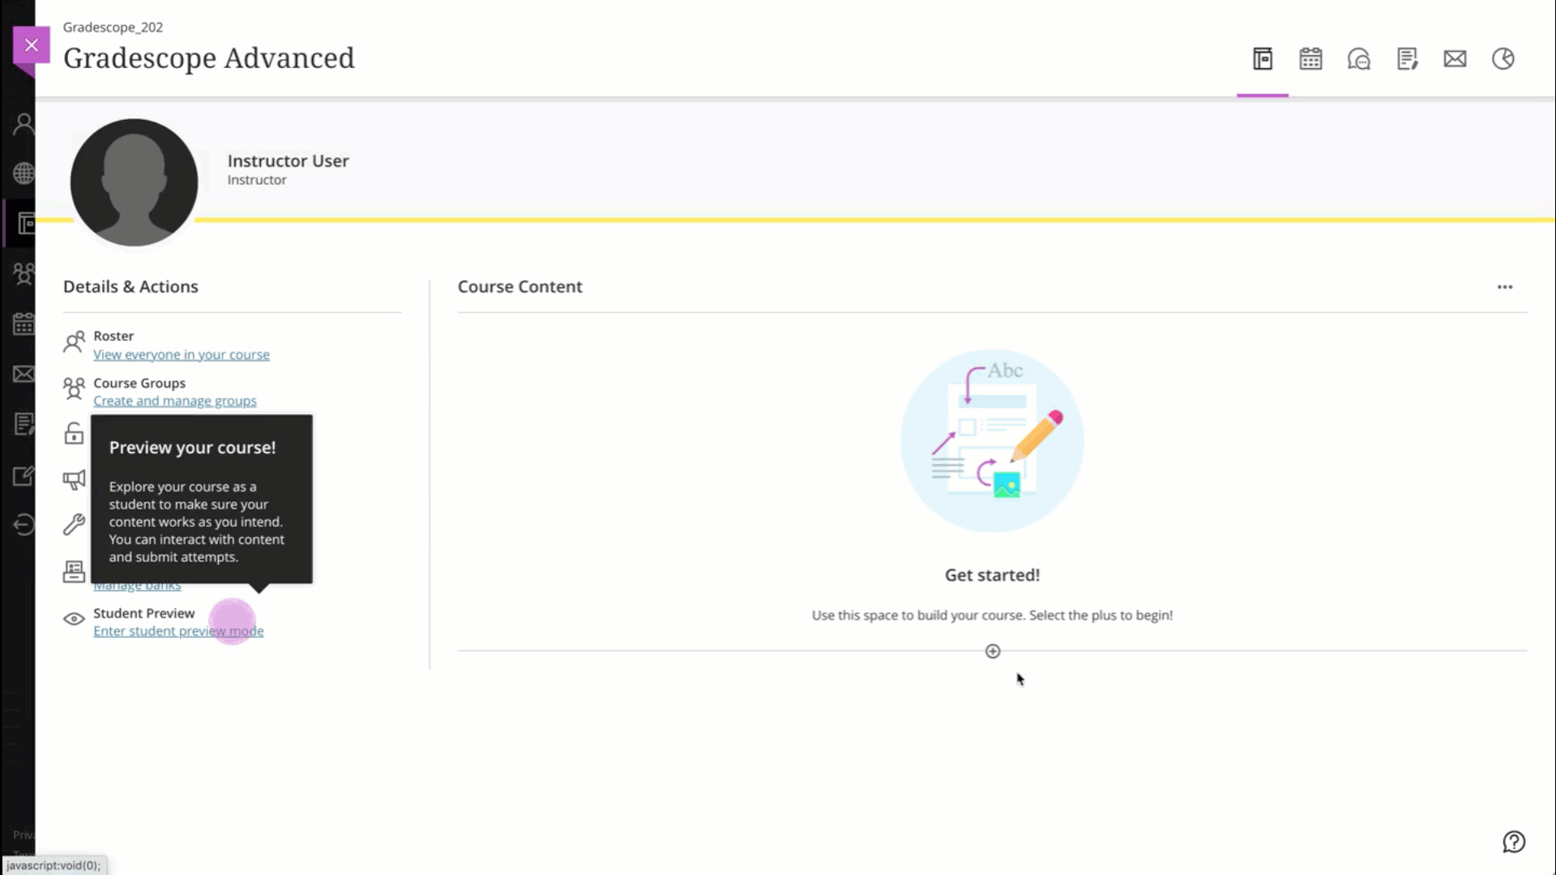The width and height of the screenshot is (1556, 875).
Task: Open Create and manage groups link
Action: [175, 401]
